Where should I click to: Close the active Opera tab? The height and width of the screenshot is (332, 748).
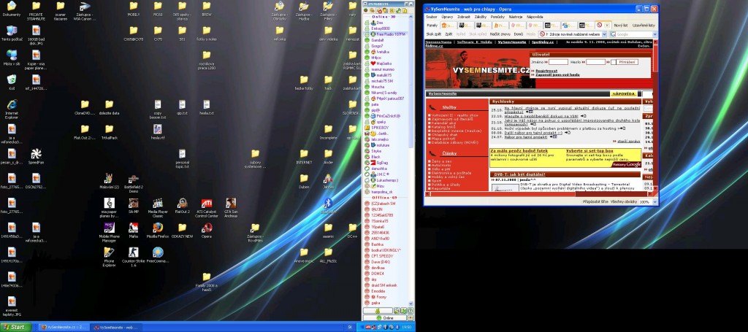point(607,26)
